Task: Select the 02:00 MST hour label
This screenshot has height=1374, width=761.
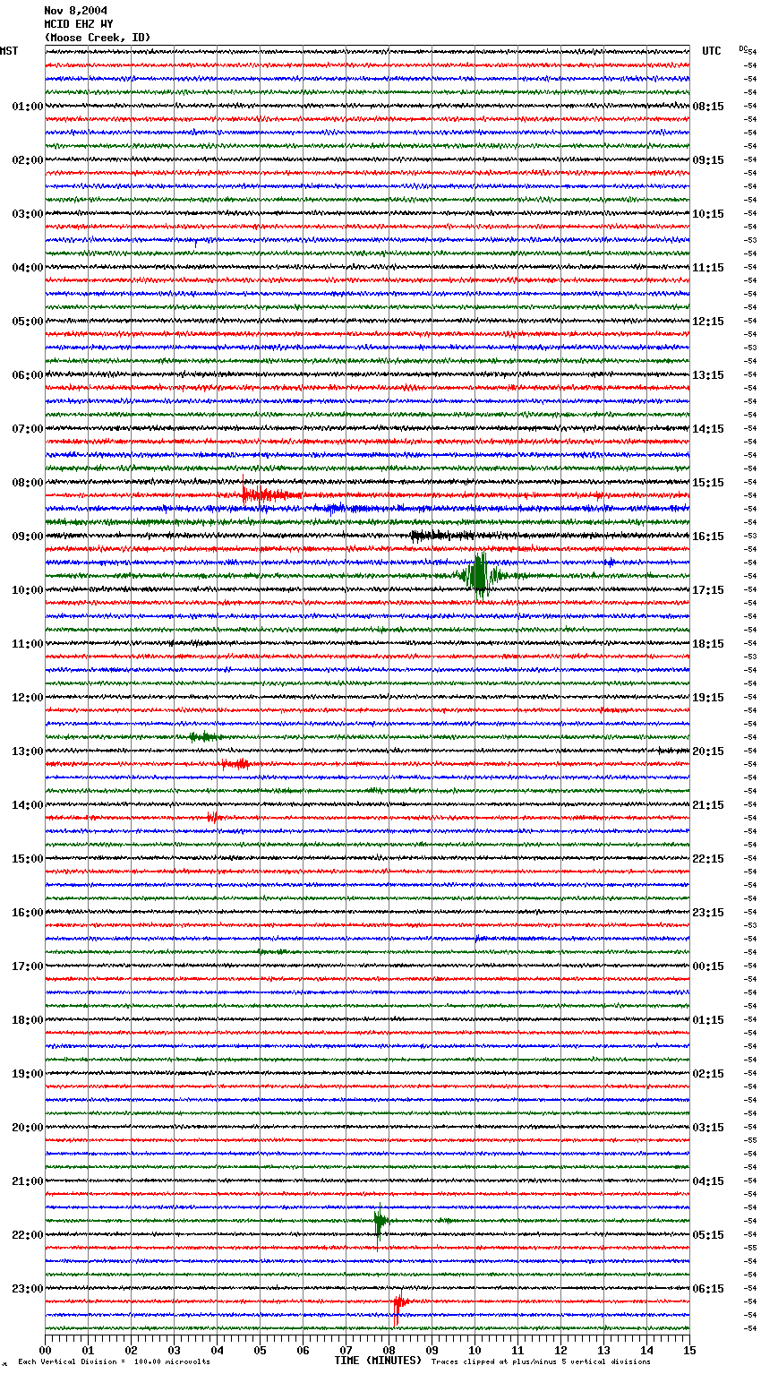Action: (x=28, y=160)
